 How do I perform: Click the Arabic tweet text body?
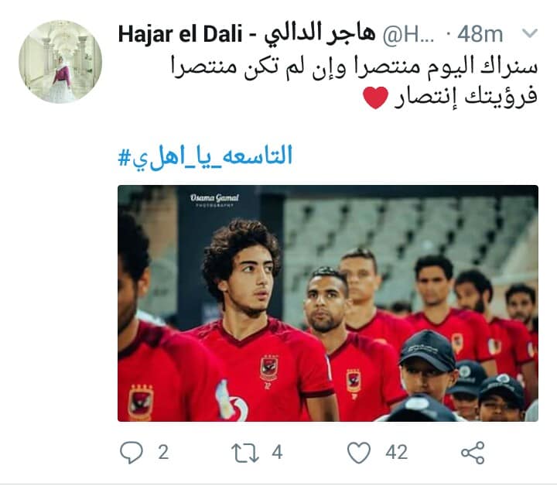(354, 81)
